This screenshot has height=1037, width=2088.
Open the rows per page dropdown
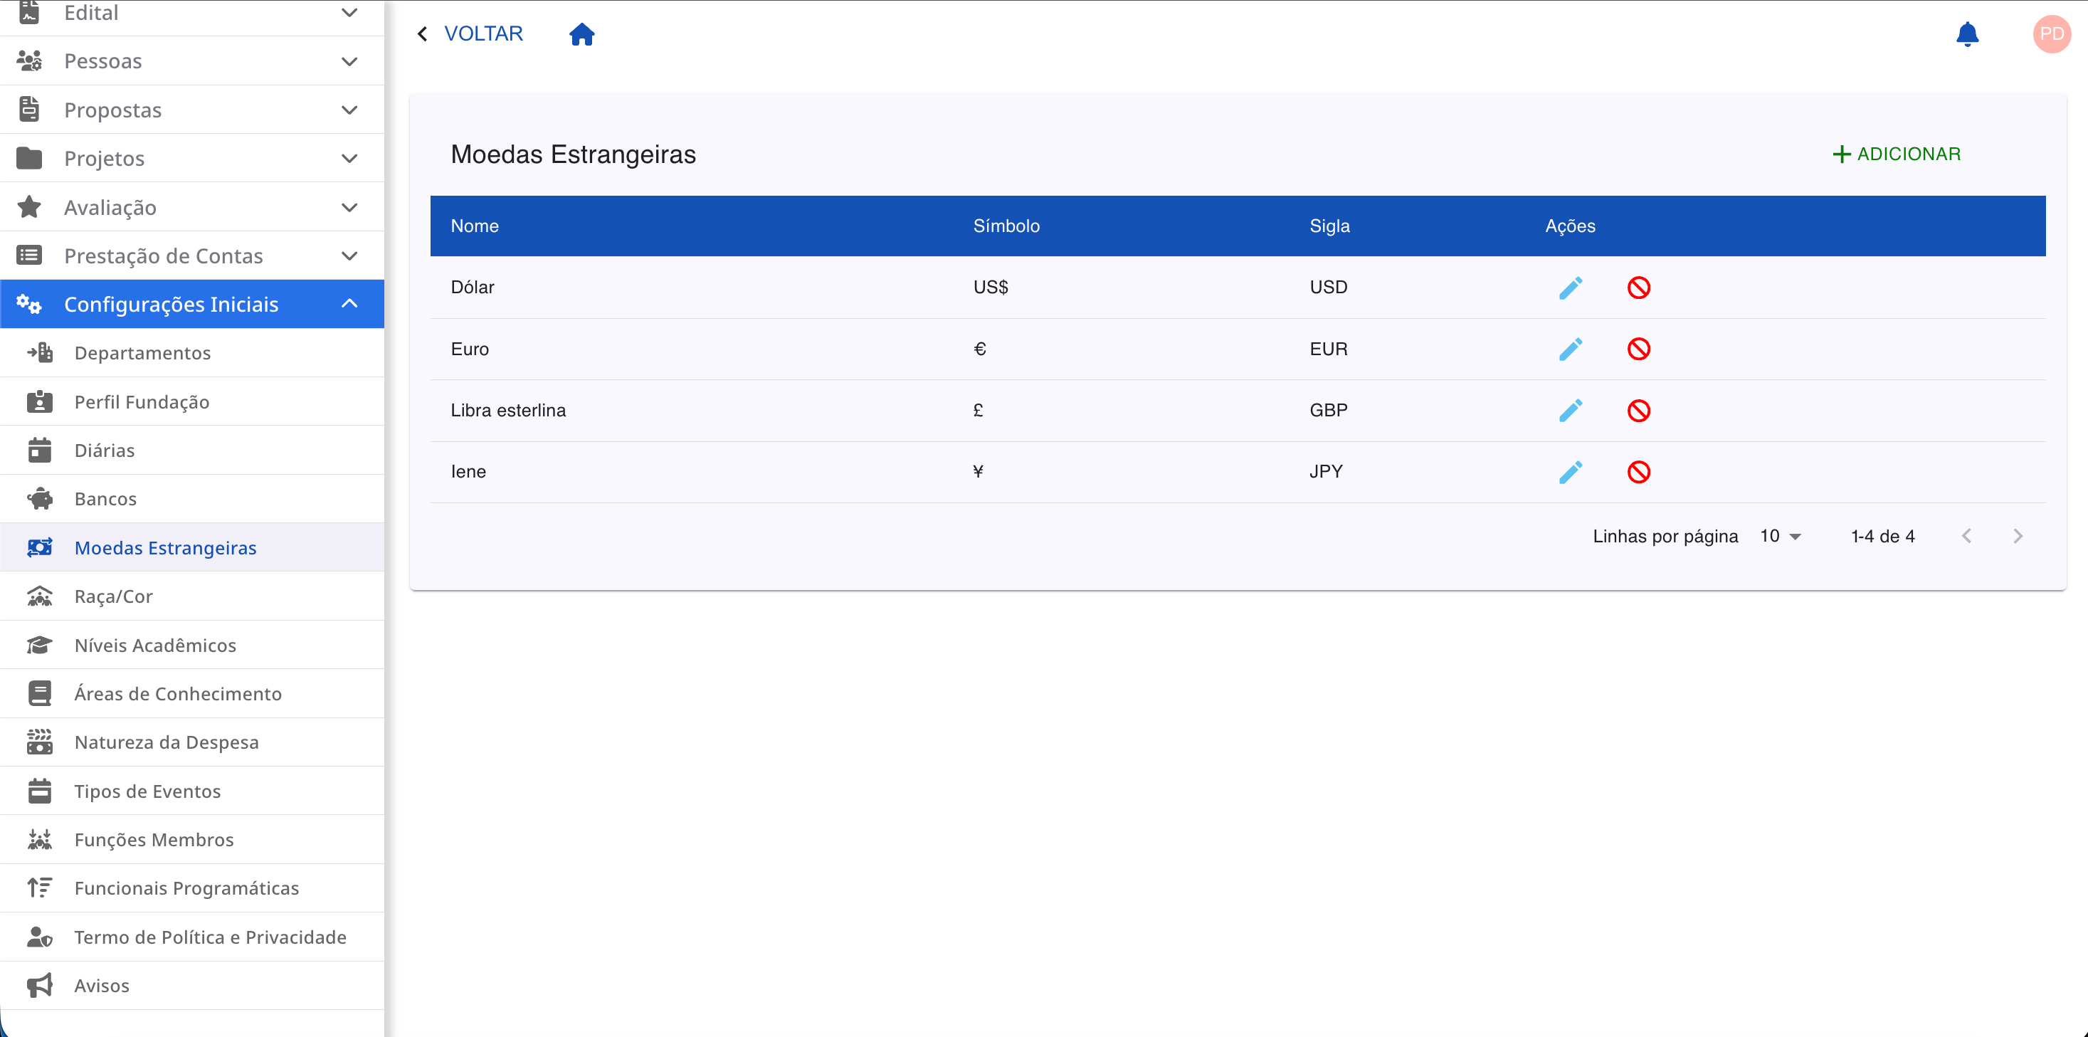coord(1781,536)
